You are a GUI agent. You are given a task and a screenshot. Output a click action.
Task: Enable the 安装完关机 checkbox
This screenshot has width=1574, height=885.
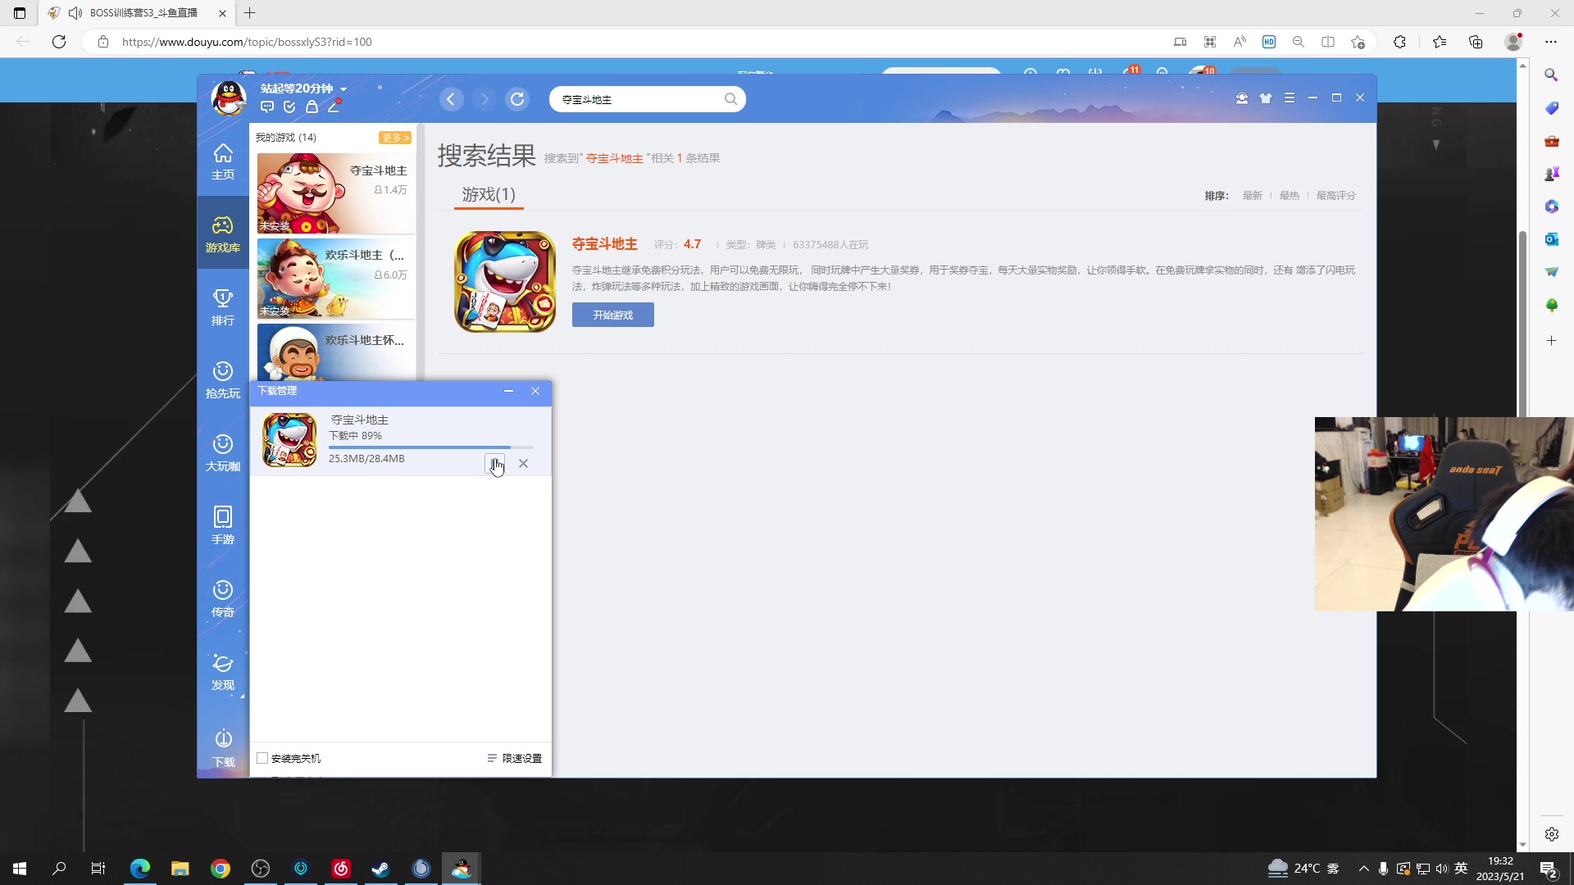[x=262, y=758]
